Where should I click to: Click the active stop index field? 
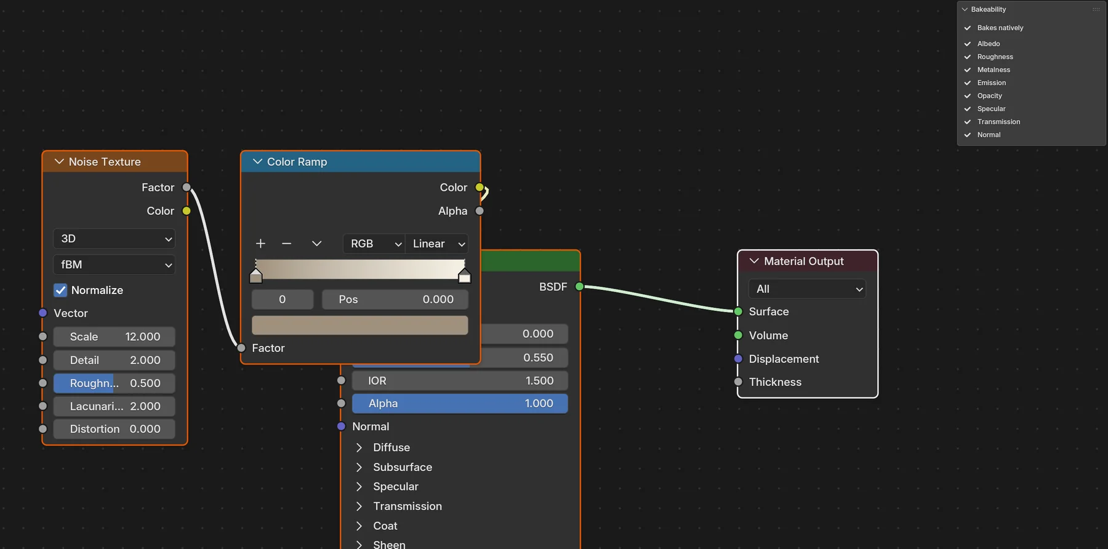pyautogui.click(x=283, y=299)
